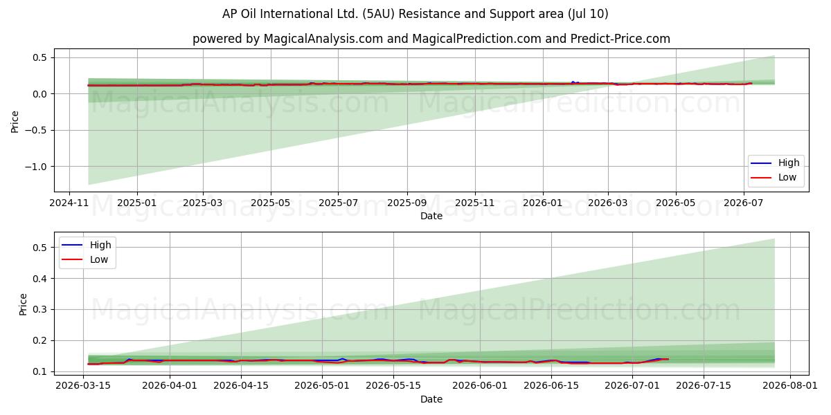
Task: Click the 2026-05-01 tick on bottom chart
Action: [x=322, y=386]
